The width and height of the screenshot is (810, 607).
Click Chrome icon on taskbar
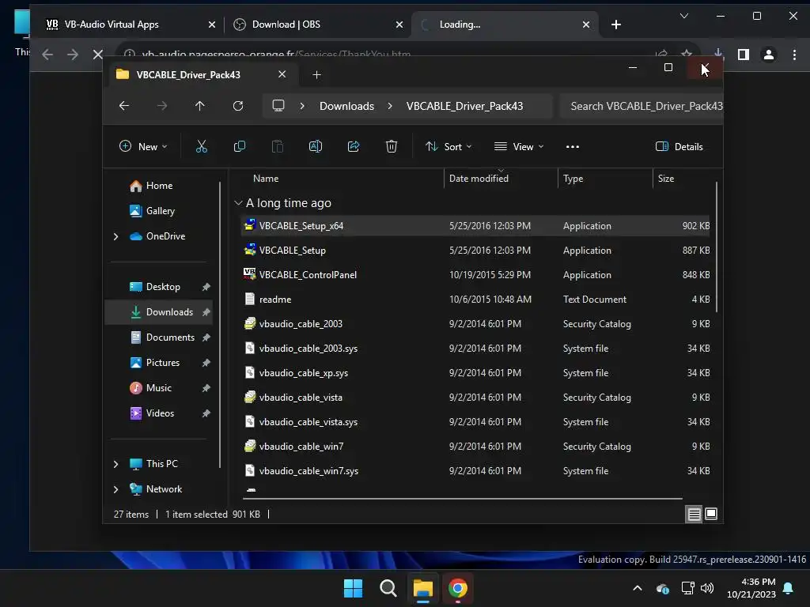pyautogui.click(x=458, y=588)
